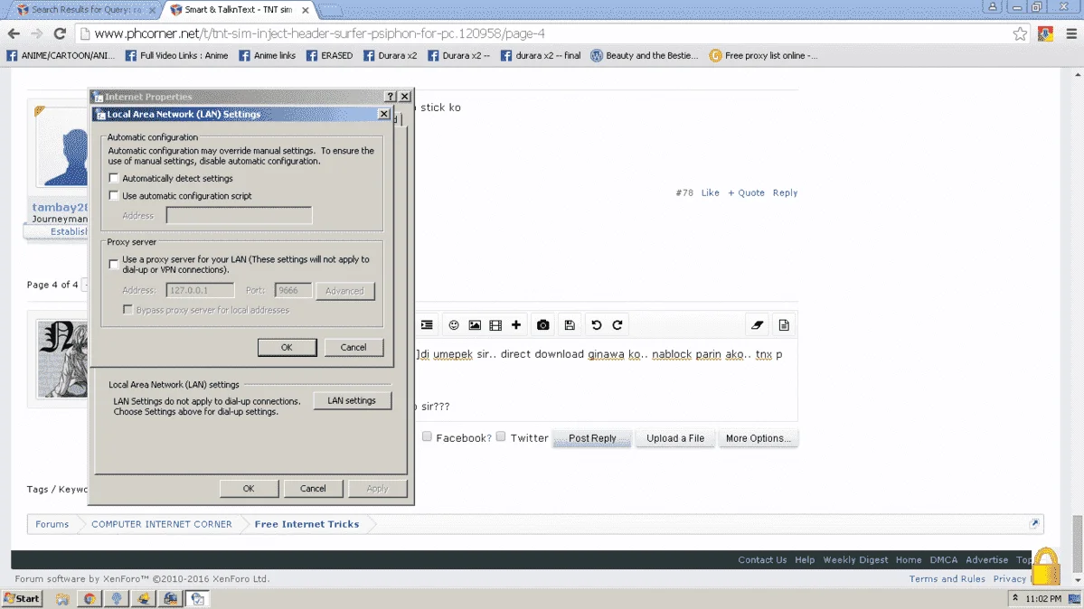Remove formatting with the eraser icon
The image size is (1084, 609).
[x=757, y=325]
